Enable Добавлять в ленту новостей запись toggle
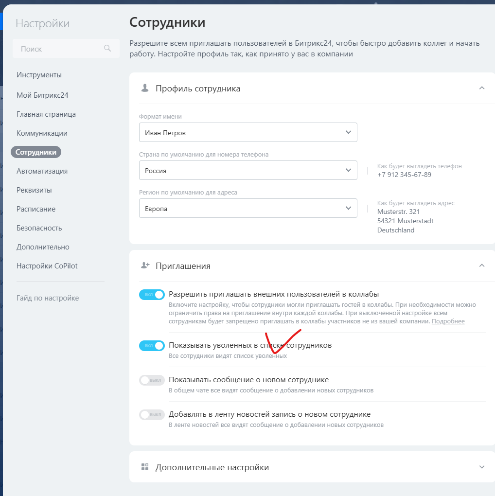Screen dimensions: 495x496 152,415
